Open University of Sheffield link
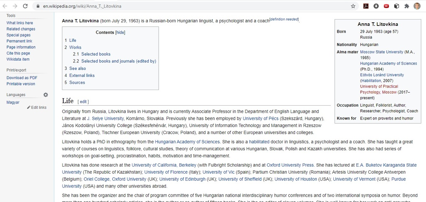Image resolution: width=426 pixels, height=202 pixels. (x=240, y=179)
